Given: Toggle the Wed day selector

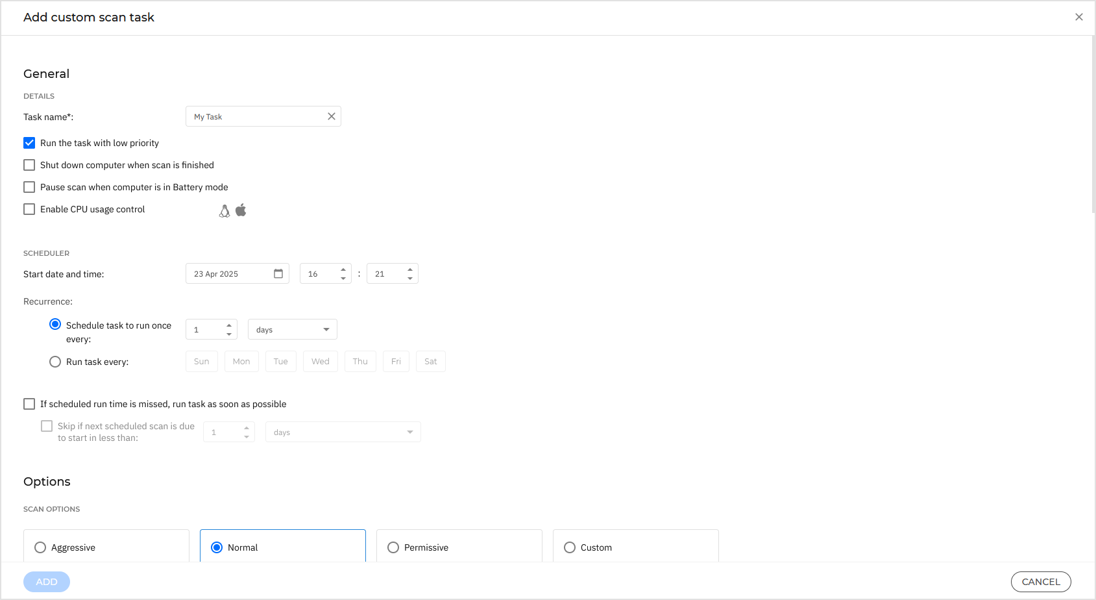Looking at the screenshot, I should pyautogui.click(x=320, y=361).
